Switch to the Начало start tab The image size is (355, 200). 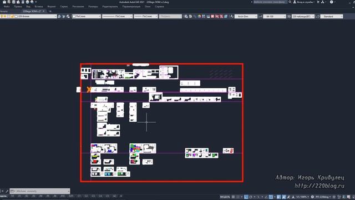click(4, 11)
